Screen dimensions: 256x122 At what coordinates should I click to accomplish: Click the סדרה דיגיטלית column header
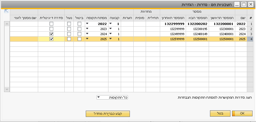click(x=51, y=18)
